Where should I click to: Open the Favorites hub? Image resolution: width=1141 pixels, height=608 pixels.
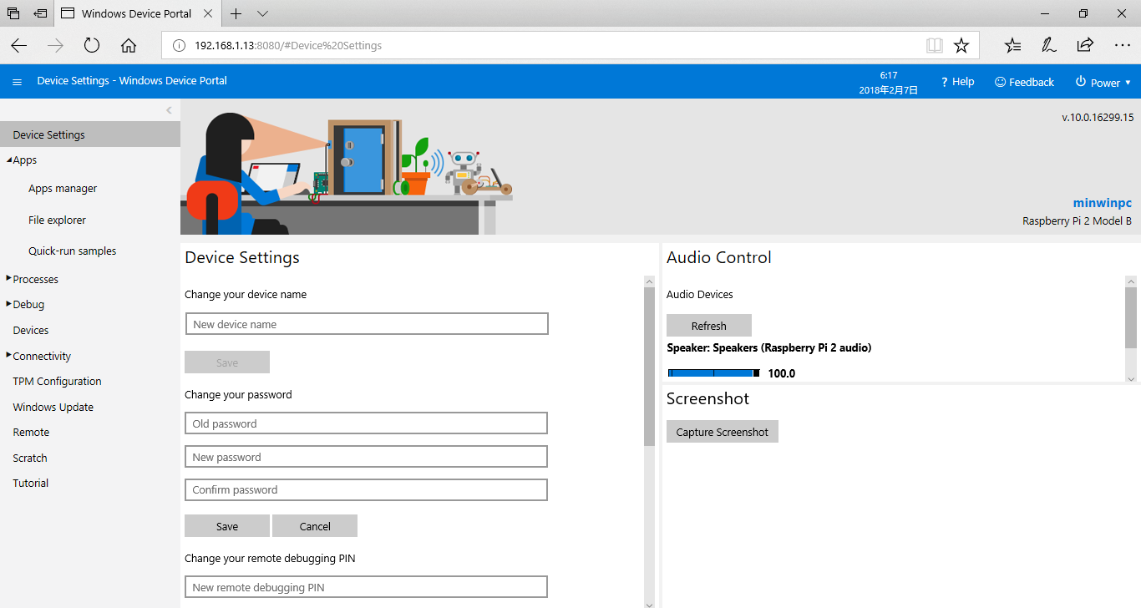[1012, 45]
